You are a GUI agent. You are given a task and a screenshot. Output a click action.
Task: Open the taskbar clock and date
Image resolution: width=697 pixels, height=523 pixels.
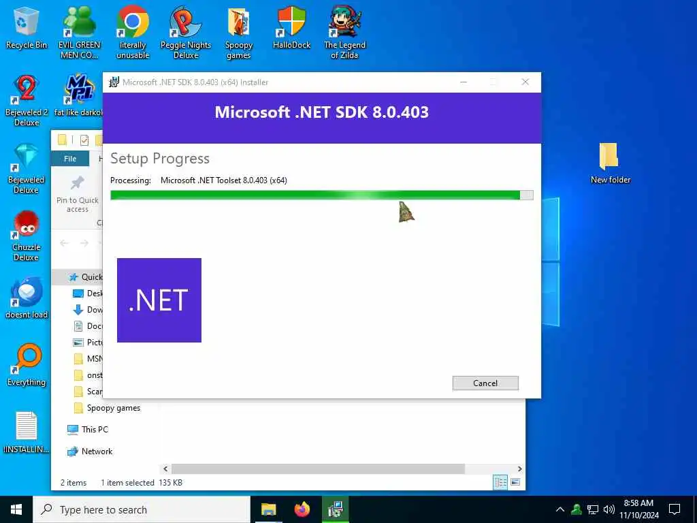638,509
